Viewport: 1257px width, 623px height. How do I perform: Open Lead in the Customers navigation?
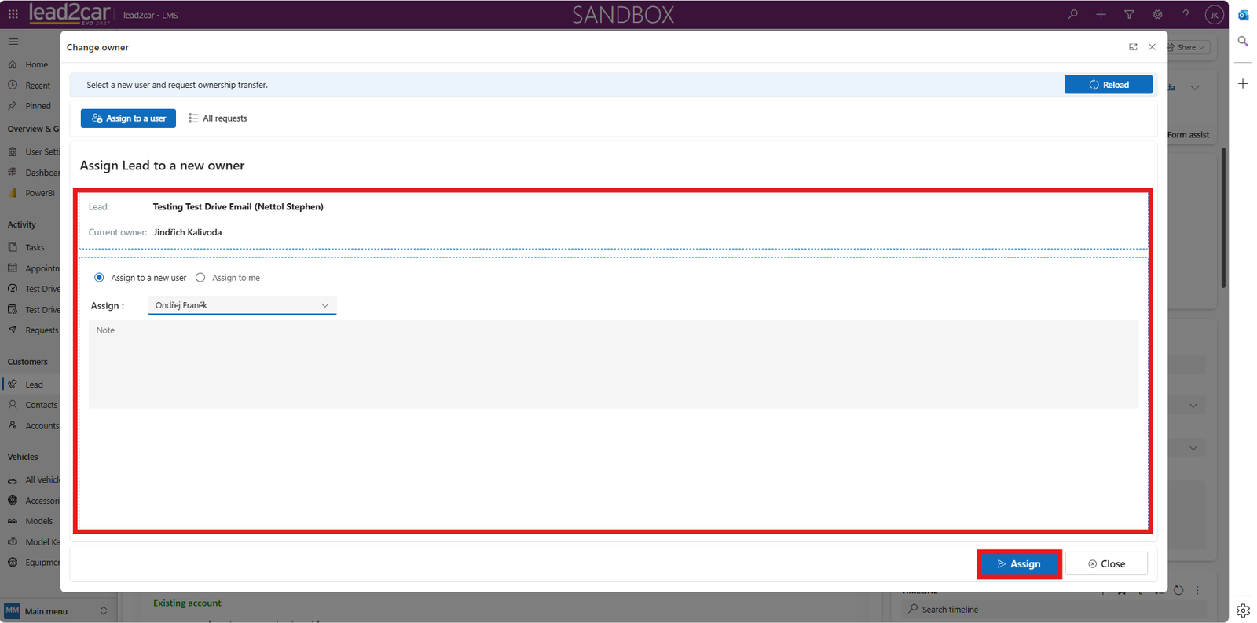(34, 384)
